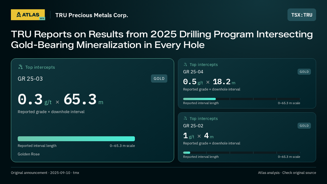Click the GOLD tag on GR 25-04

pyautogui.click(x=304, y=72)
